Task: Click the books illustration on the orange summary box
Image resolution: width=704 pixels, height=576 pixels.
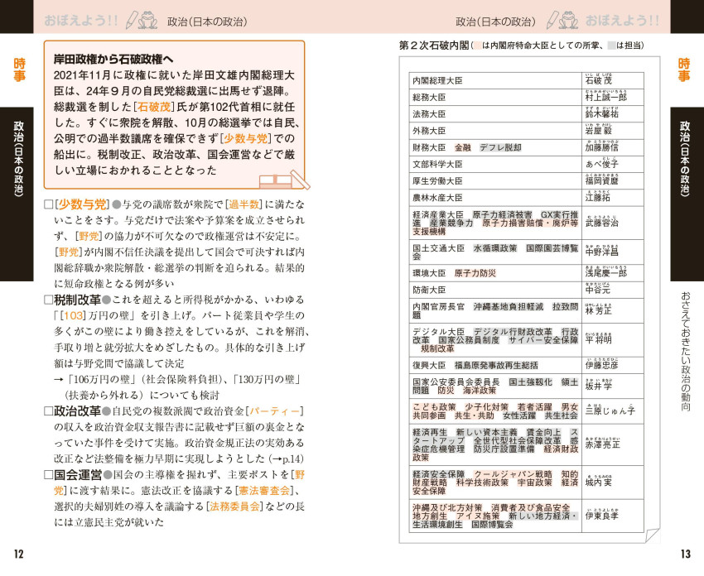Action: [x=284, y=180]
